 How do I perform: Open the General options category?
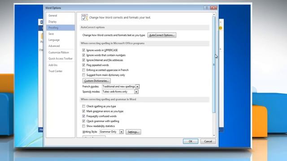coord(53,16)
